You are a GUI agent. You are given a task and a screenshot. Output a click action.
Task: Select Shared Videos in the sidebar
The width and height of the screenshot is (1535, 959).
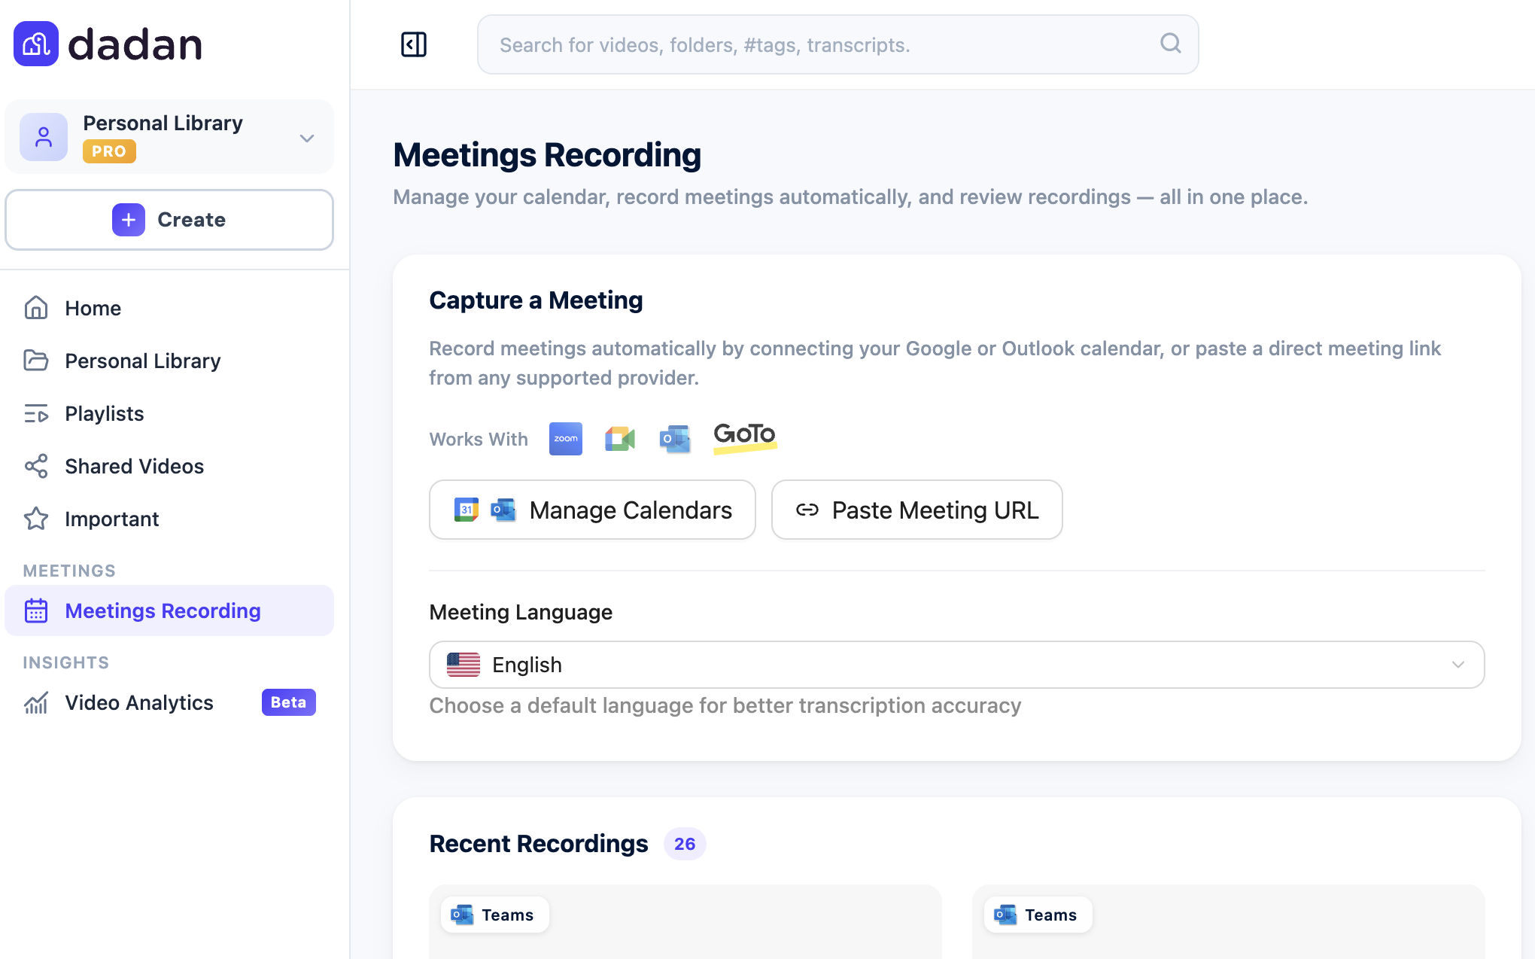[x=169, y=466]
